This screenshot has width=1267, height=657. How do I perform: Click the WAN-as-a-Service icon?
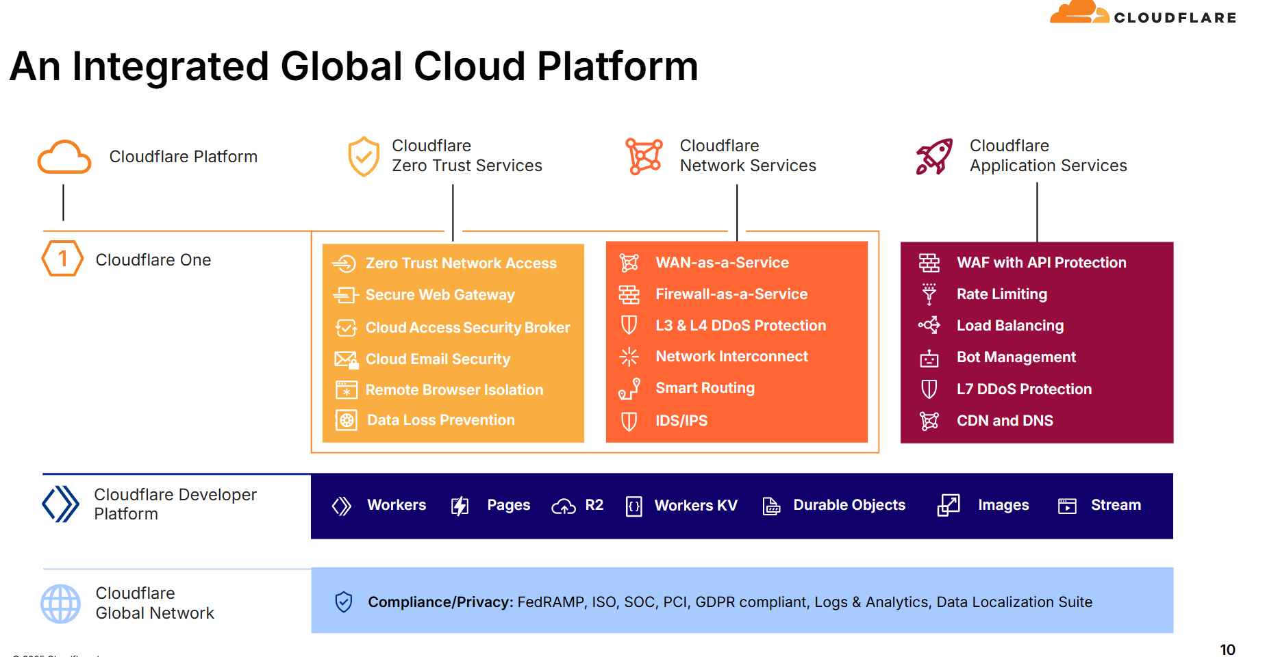click(629, 263)
